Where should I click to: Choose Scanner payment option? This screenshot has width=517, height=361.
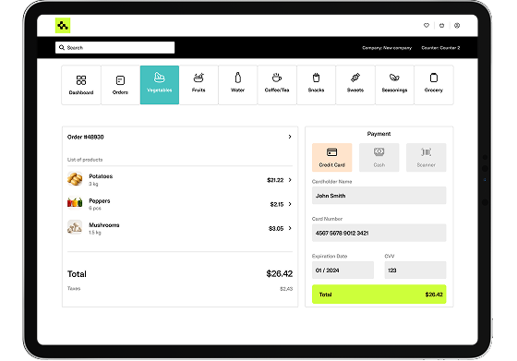(x=426, y=157)
